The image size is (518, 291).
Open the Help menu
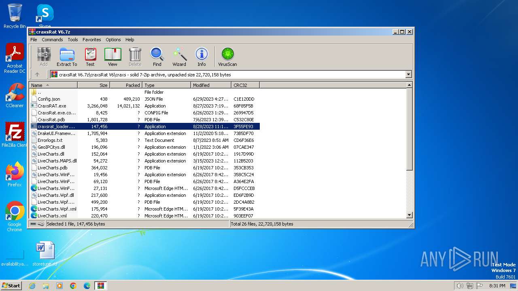click(x=129, y=40)
